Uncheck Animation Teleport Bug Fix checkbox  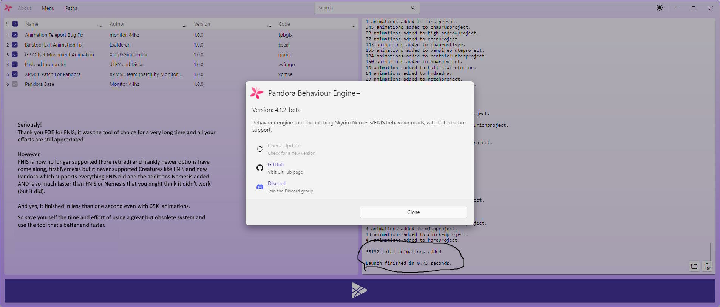click(15, 35)
